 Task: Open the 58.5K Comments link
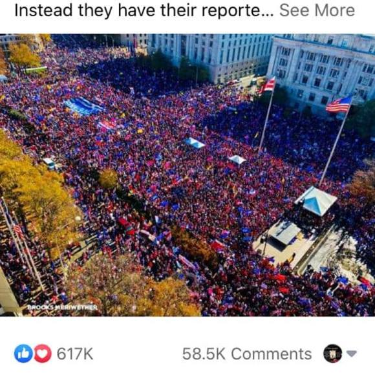(247, 354)
